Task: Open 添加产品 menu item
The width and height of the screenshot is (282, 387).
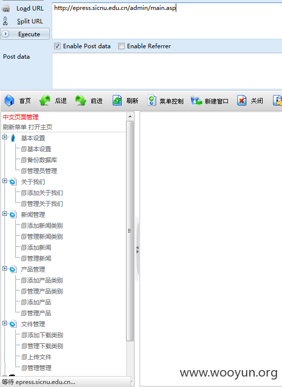Action: coord(39,302)
